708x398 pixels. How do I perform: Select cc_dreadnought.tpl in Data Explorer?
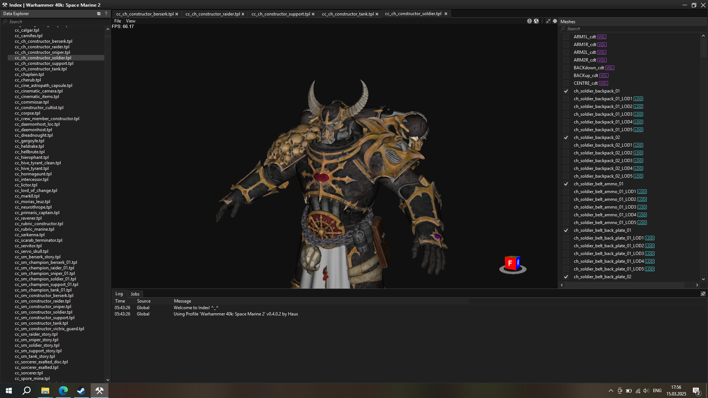[34, 135]
